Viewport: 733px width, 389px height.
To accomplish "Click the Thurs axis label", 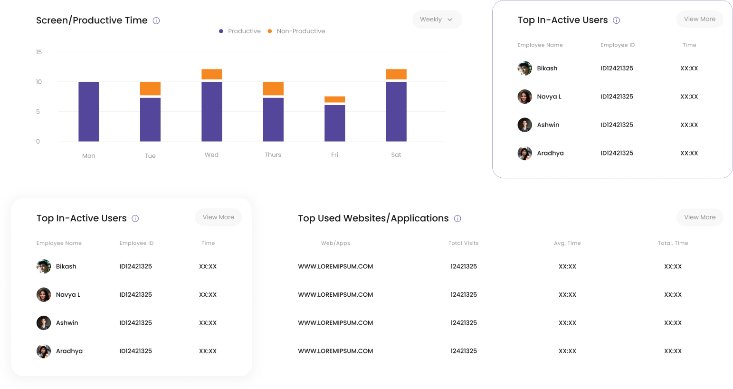I will click(x=273, y=155).
